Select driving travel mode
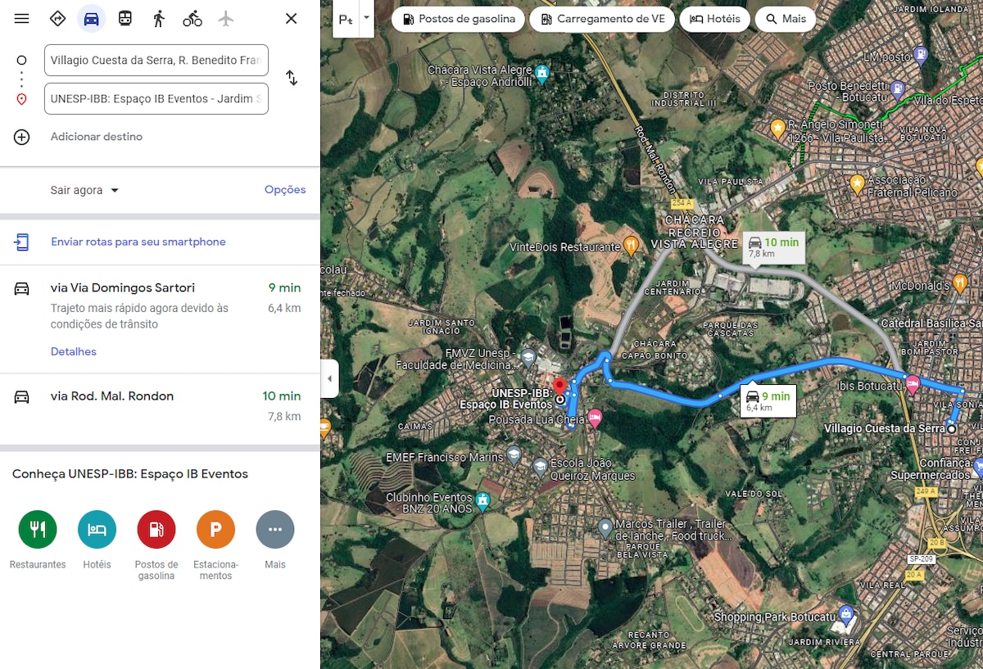Viewport: 983px width, 669px height. (x=92, y=18)
